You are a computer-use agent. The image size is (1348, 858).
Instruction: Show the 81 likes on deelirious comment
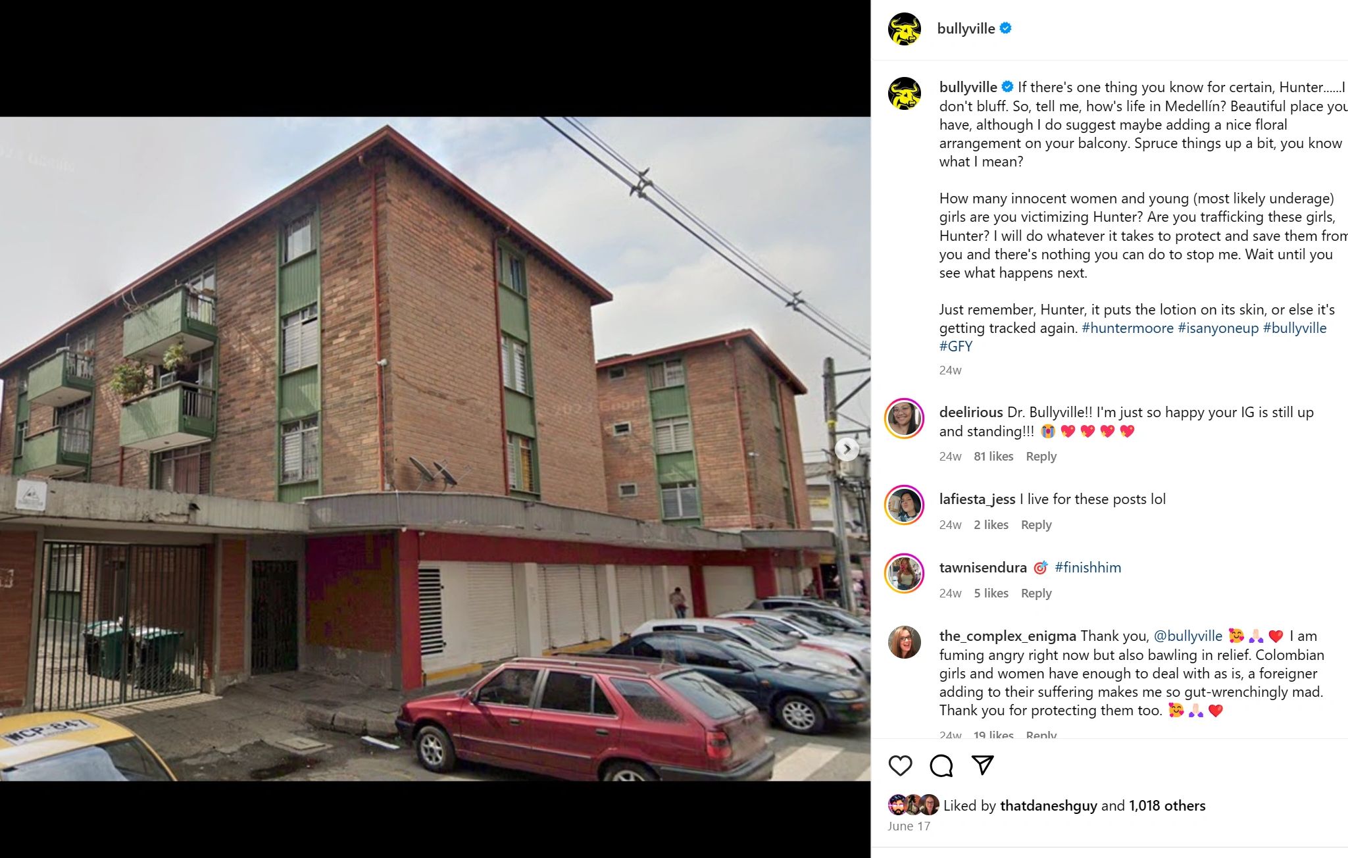click(x=993, y=456)
